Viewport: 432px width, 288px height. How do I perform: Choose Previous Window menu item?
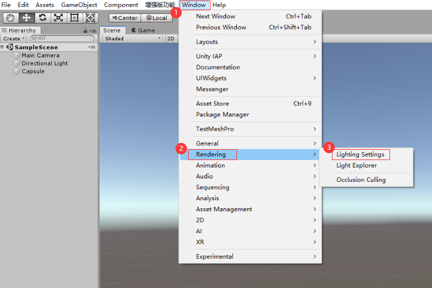click(250, 27)
